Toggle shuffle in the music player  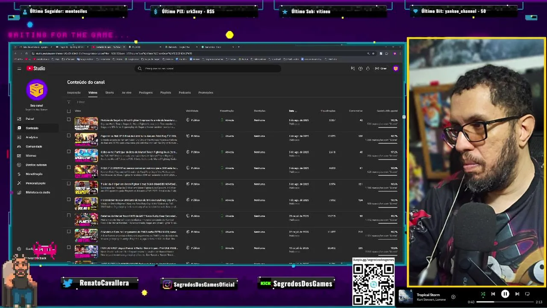483,294
